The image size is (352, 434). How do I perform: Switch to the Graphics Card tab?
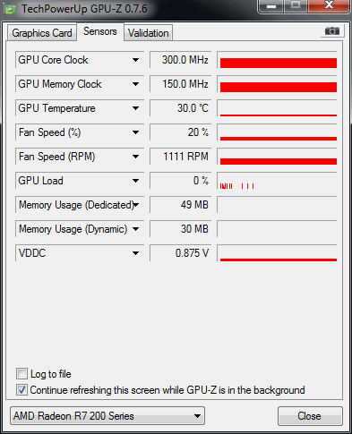point(42,33)
